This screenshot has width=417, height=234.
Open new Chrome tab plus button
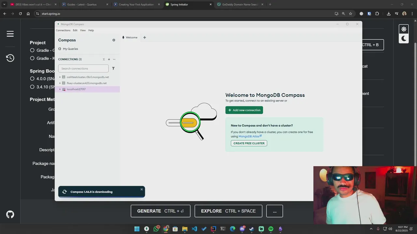pyautogui.click(x=270, y=5)
